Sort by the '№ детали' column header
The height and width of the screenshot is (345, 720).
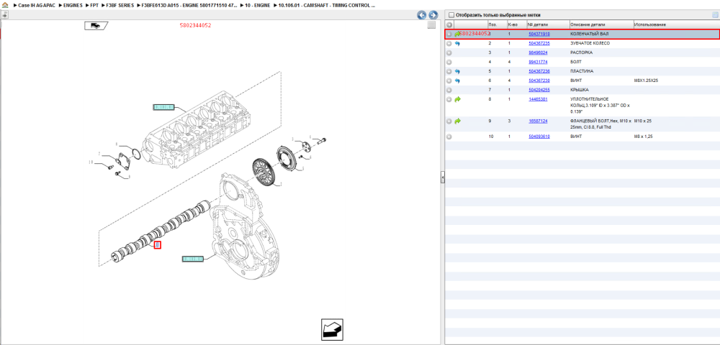coord(547,24)
